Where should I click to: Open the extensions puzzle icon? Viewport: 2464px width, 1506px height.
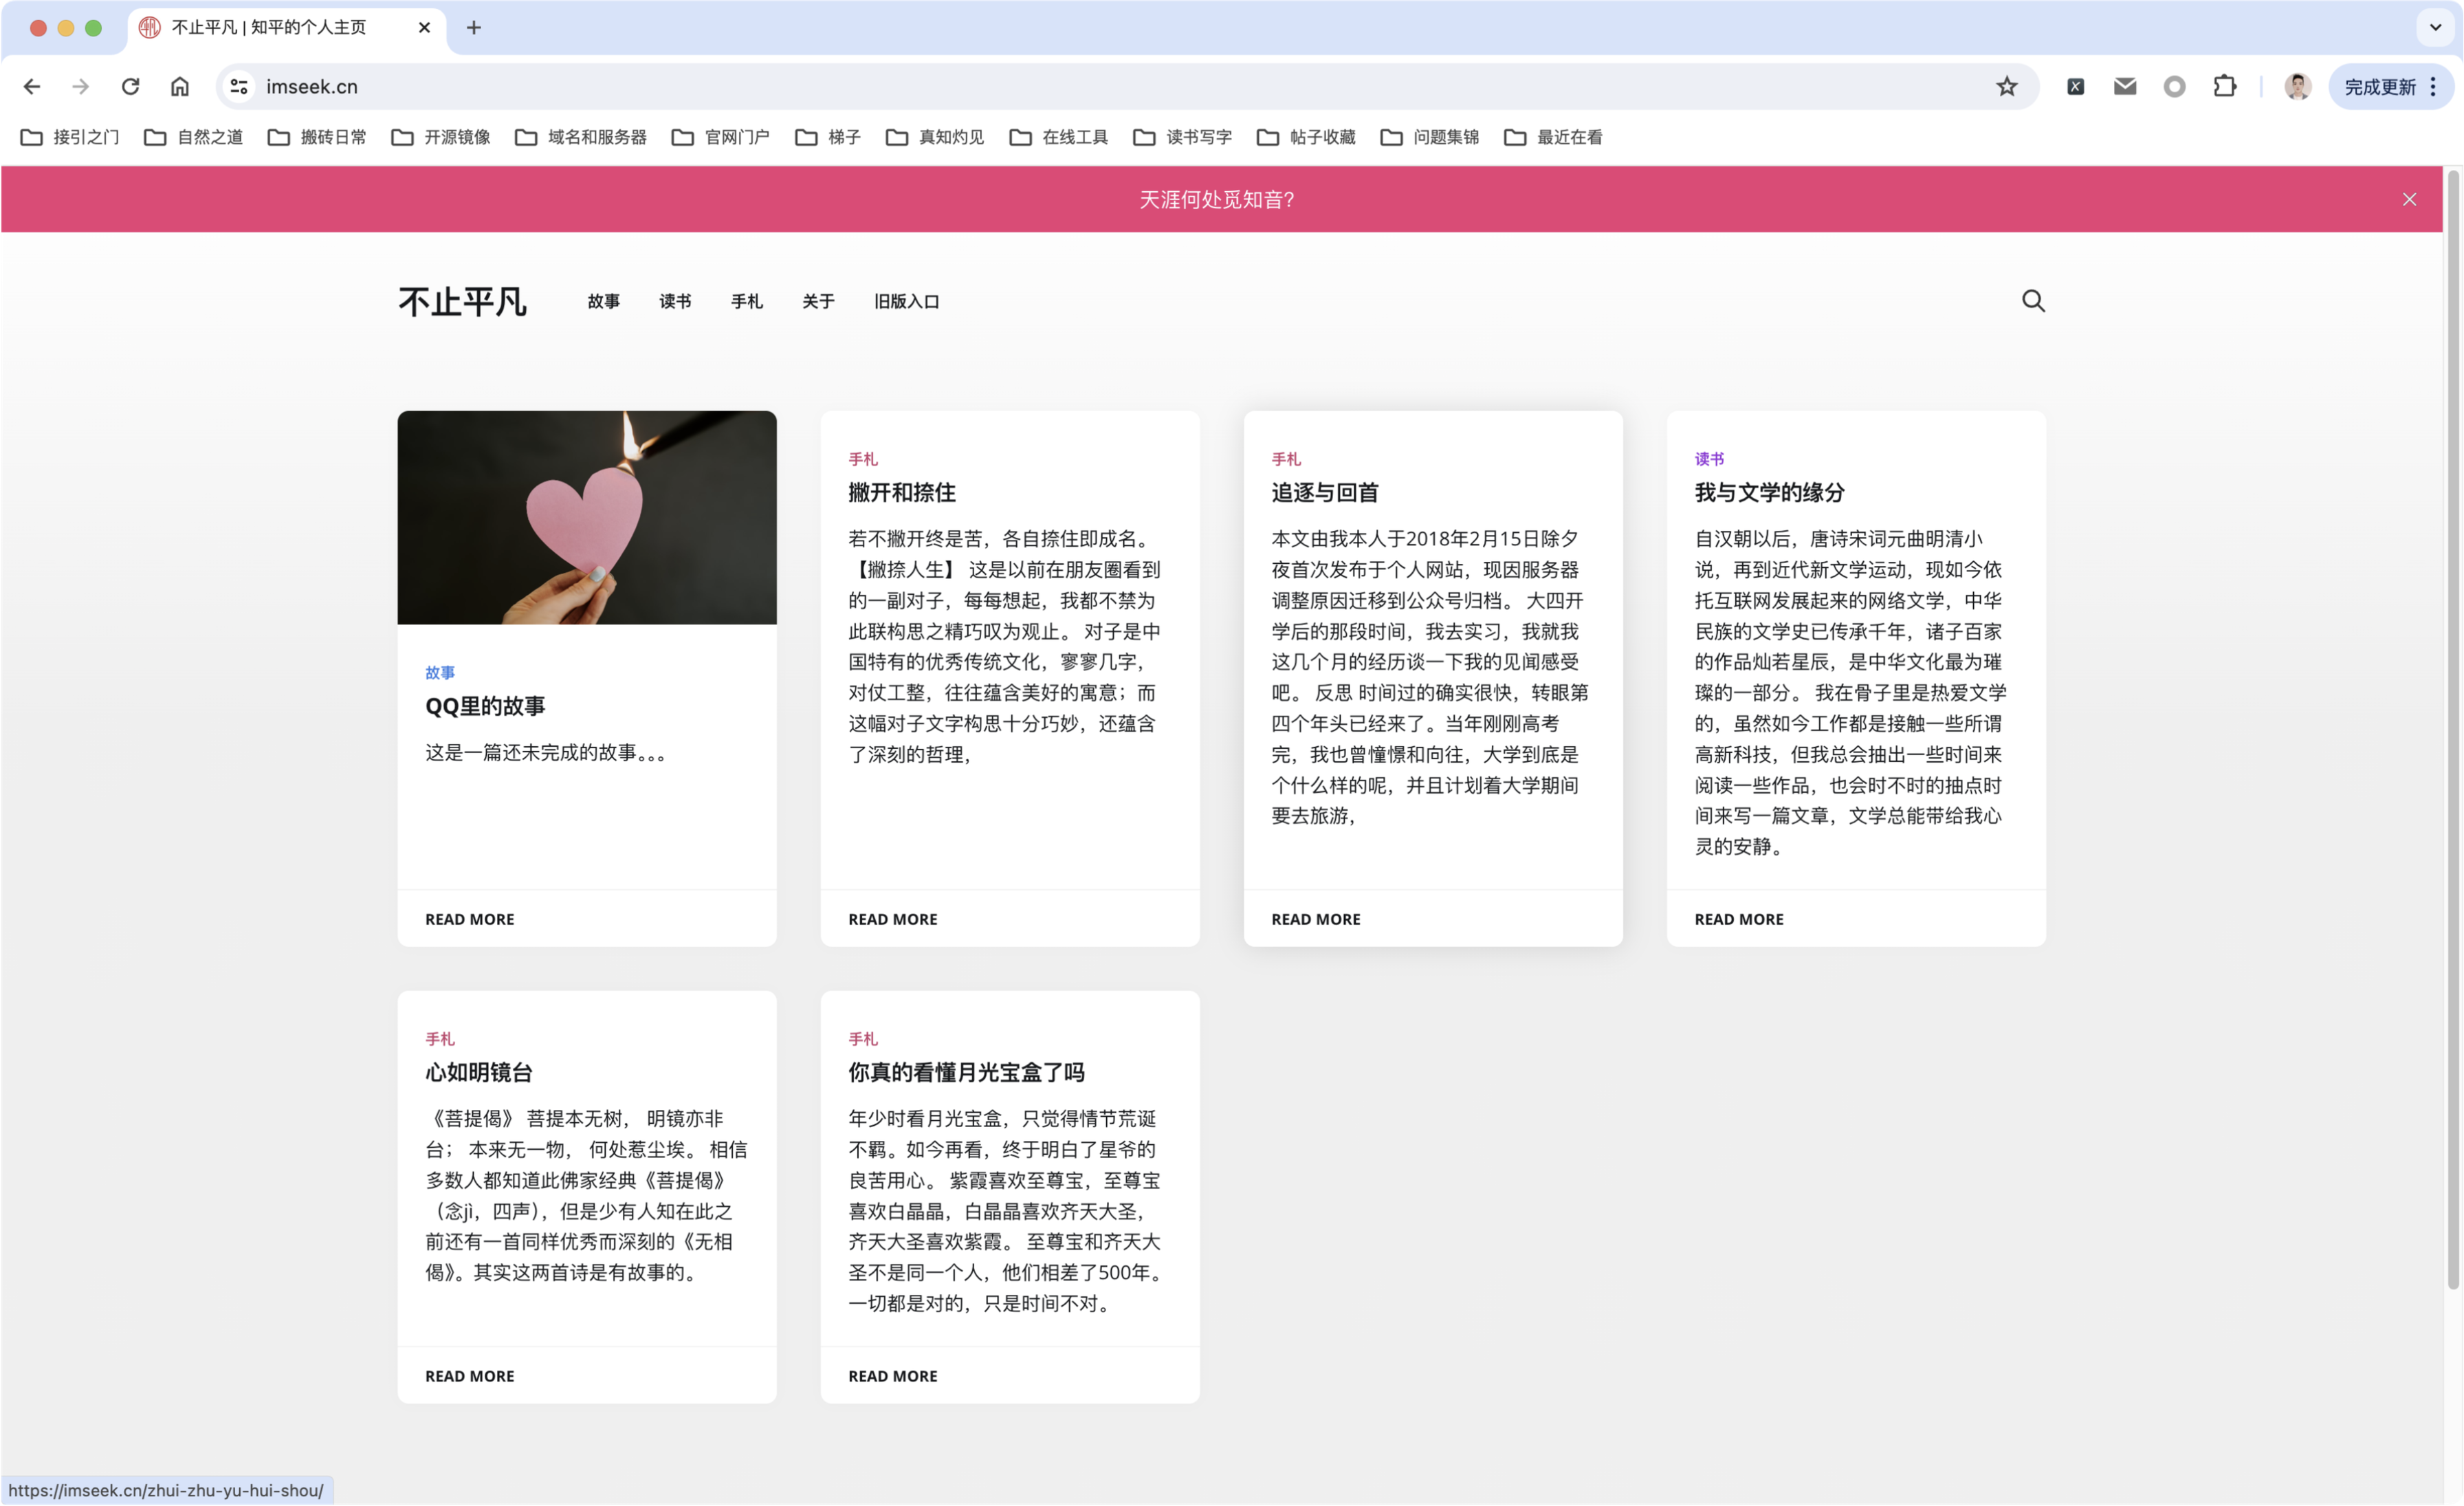coord(2224,87)
